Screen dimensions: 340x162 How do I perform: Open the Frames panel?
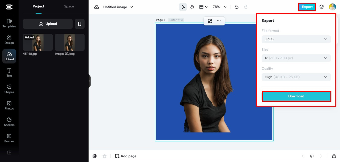tap(9, 138)
